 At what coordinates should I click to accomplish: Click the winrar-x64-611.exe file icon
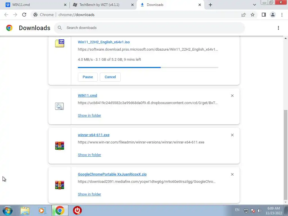click(x=60, y=146)
